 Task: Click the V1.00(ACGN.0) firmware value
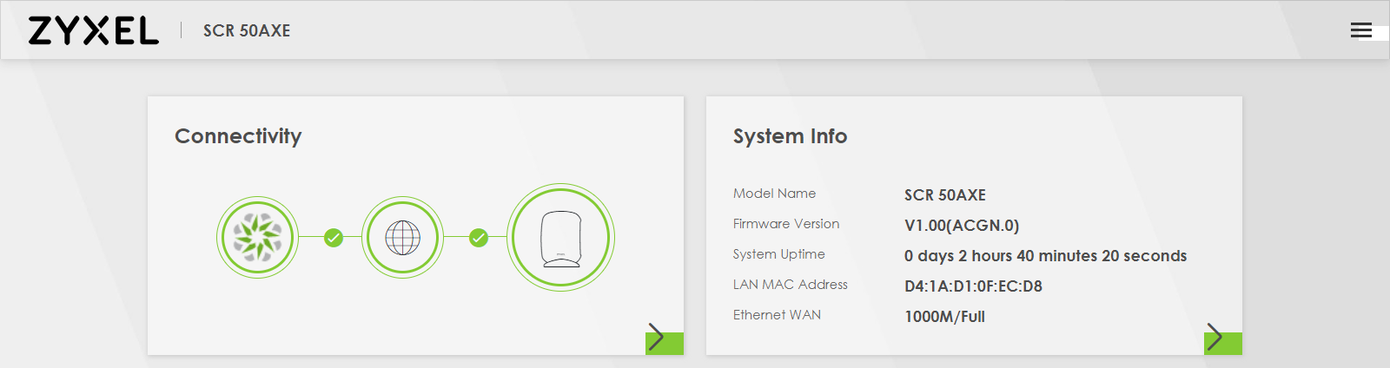pos(962,226)
